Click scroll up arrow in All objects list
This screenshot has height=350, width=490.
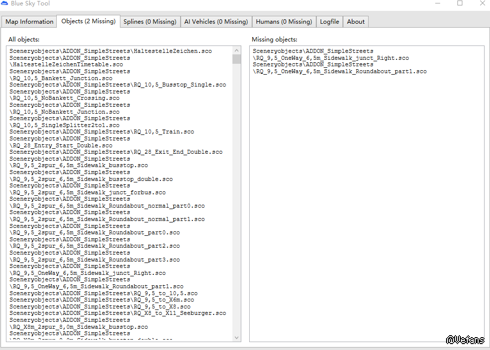click(x=236, y=50)
